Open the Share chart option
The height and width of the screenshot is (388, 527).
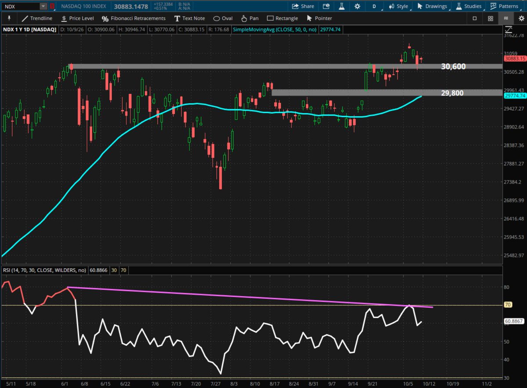point(303,6)
